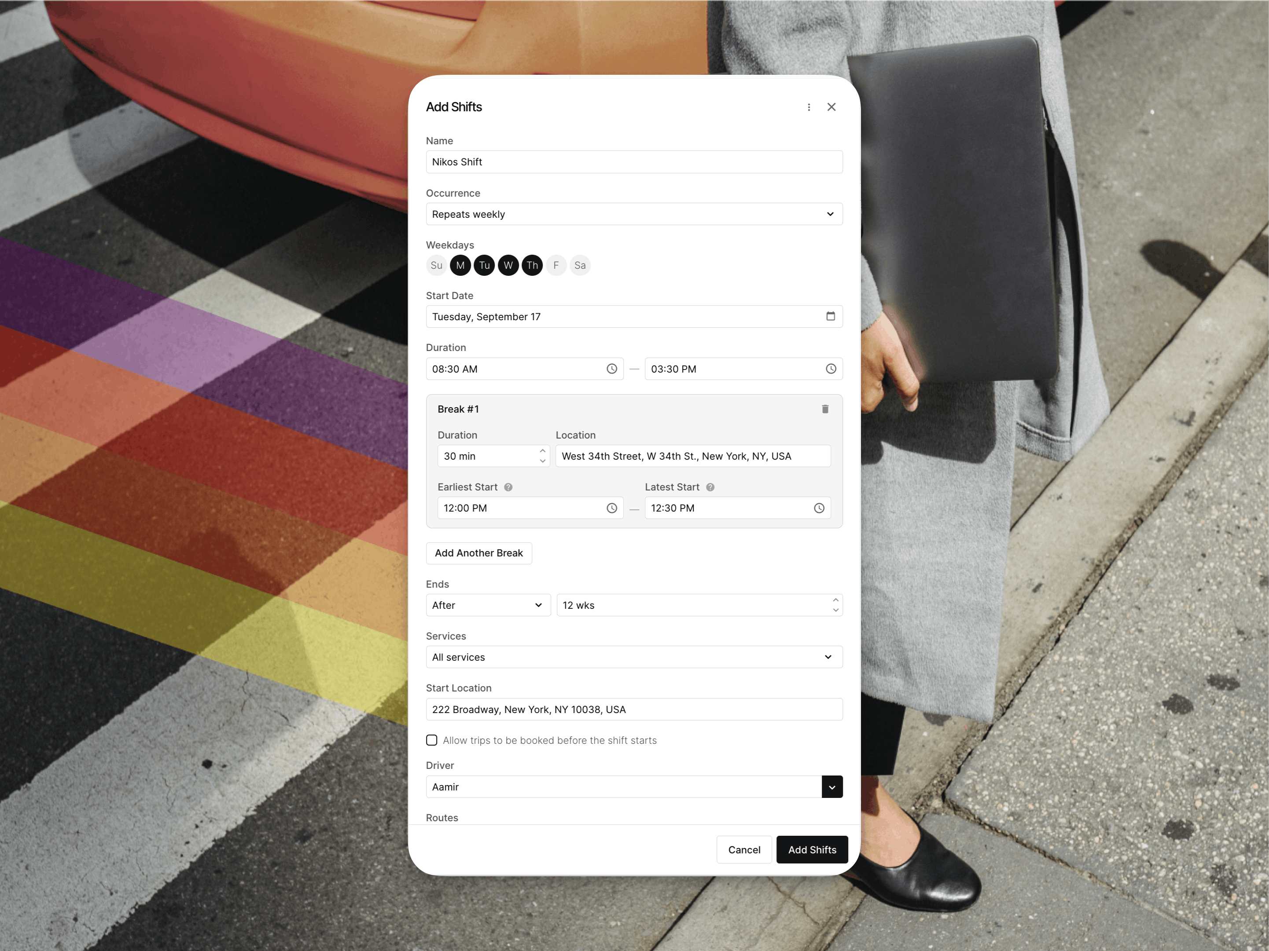The width and height of the screenshot is (1269, 951).
Task: Select Tuesday weekday toggle
Action: (484, 265)
